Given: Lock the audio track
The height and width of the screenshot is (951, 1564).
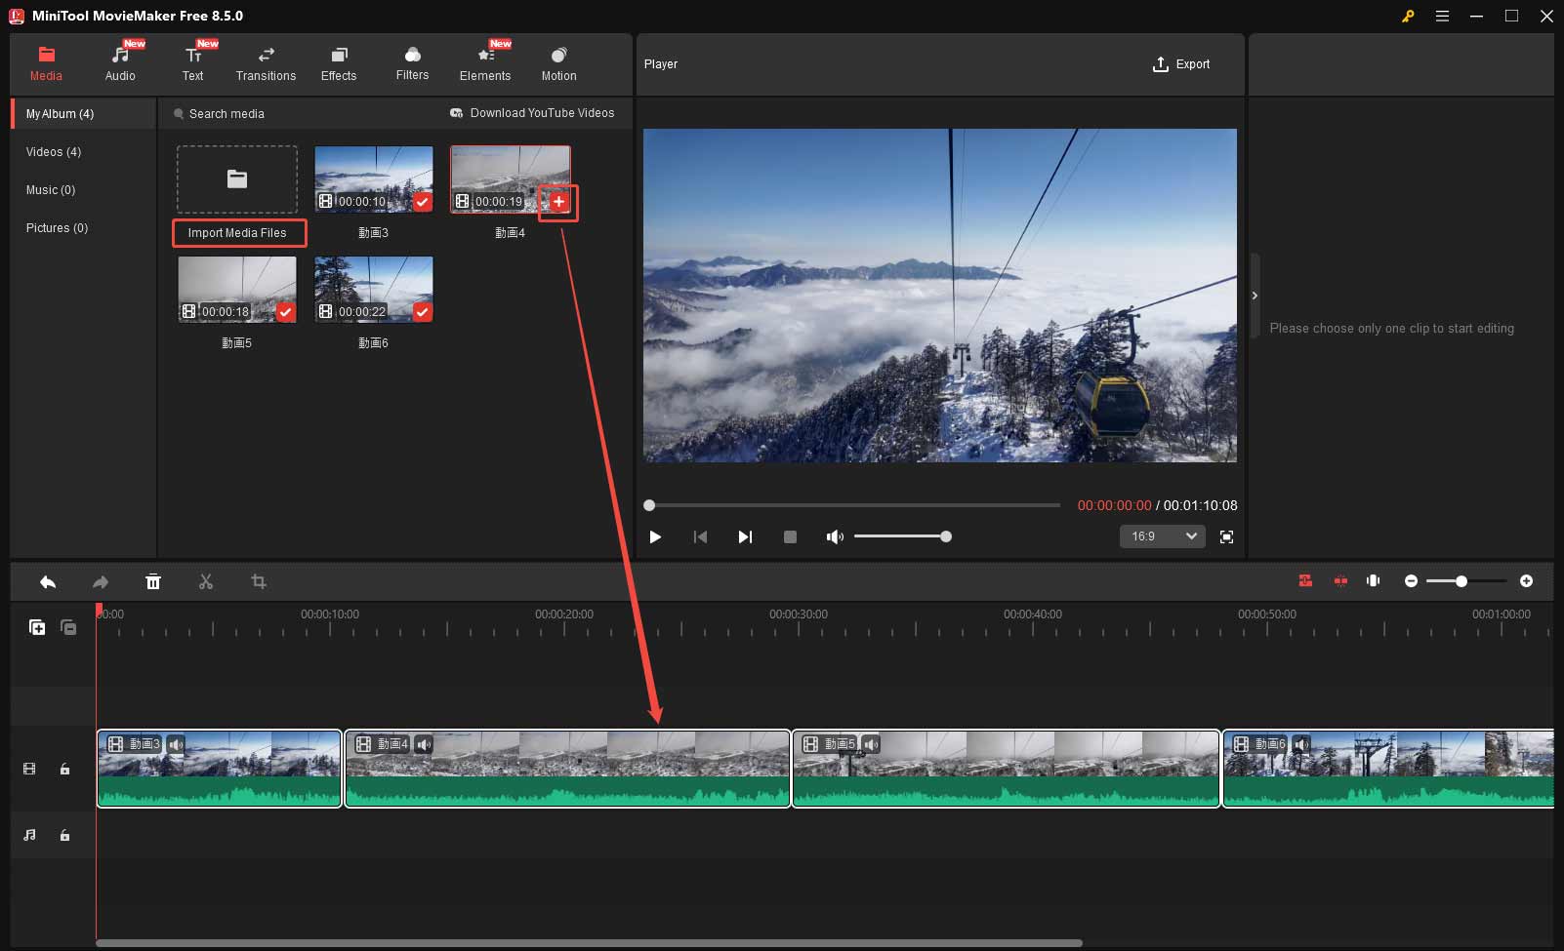Looking at the screenshot, I should pos(64,835).
